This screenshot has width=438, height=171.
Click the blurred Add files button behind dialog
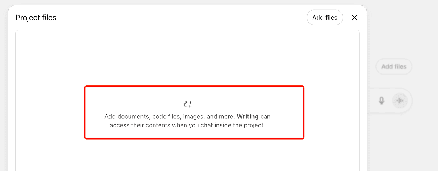point(394,66)
